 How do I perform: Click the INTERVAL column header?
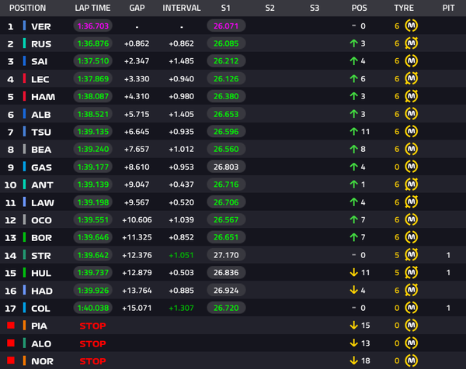(182, 8)
